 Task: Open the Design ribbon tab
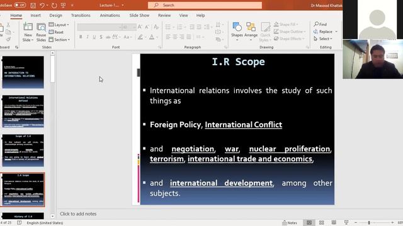[56, 15]
